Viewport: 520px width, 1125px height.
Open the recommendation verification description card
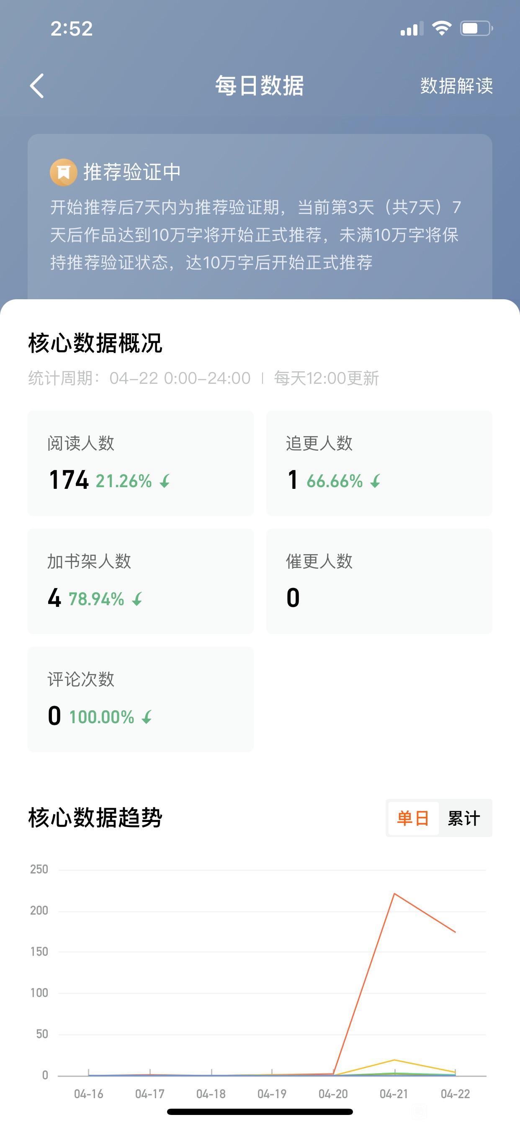(260, 217)
